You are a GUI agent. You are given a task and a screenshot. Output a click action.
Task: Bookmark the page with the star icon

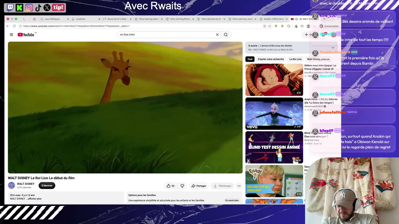[270, 26]
